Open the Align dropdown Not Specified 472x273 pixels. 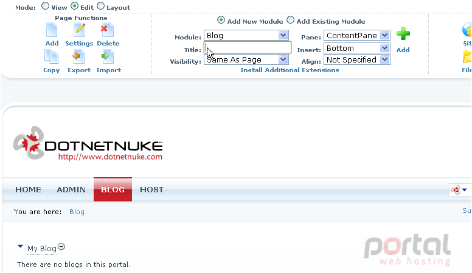click(357, 60)
